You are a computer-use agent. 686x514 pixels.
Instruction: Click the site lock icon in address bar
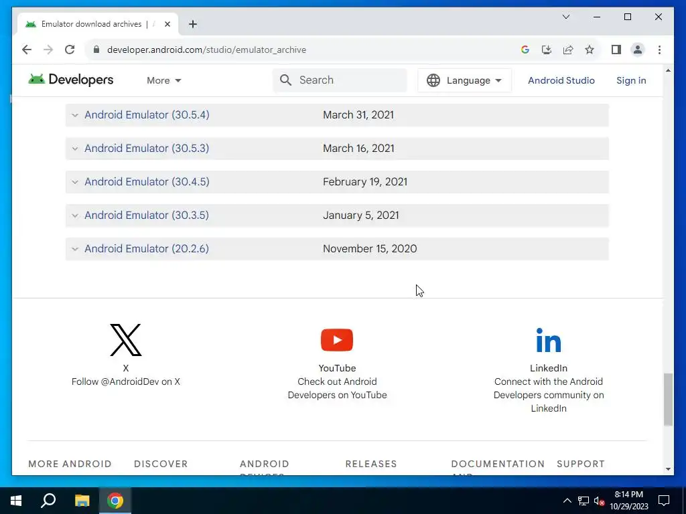point(96,50)
